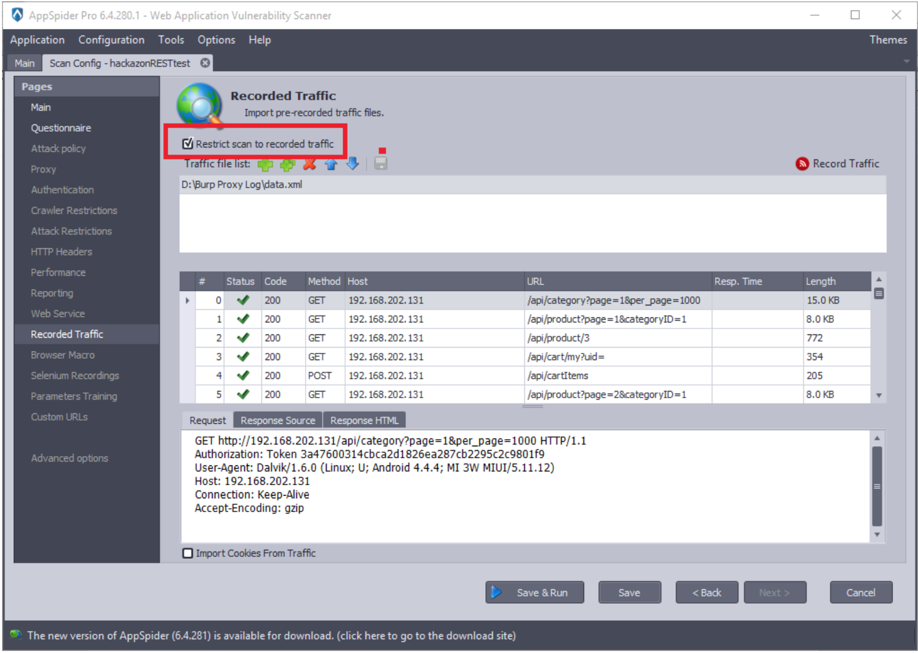Sort table by the Length column header
Screen dimensions: 918x653
coord(836,281)
